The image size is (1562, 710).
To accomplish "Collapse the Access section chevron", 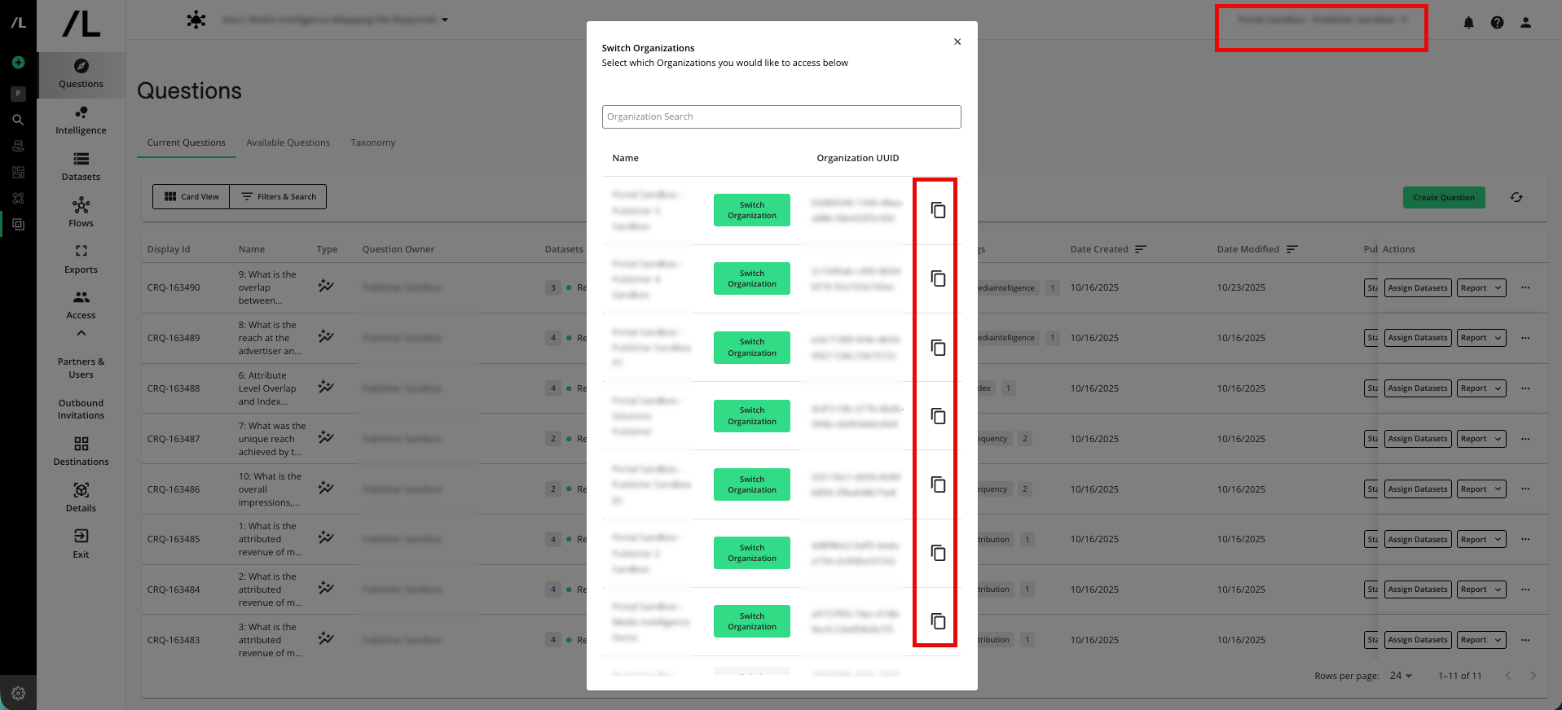I will [x=81, y=333].
